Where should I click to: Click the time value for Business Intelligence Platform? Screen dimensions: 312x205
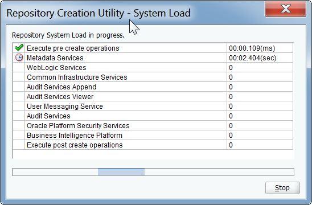pos(231,136)
